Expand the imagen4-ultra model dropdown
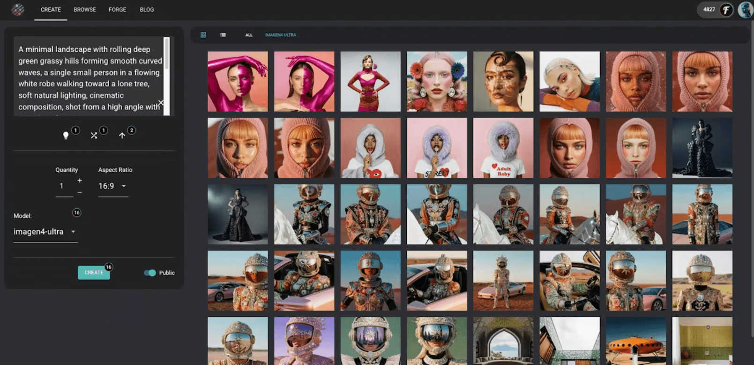Screen dimensions: 754x365 point(45,232)
